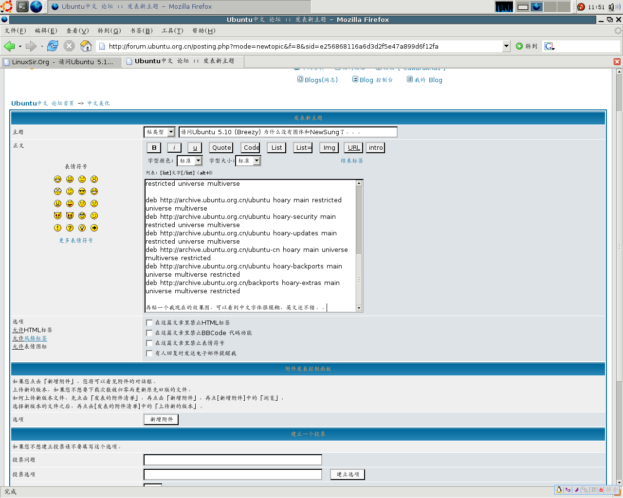This screenshot has height=498, width=623.
Task: Insert the question mark emoticon
Action: 70,228
